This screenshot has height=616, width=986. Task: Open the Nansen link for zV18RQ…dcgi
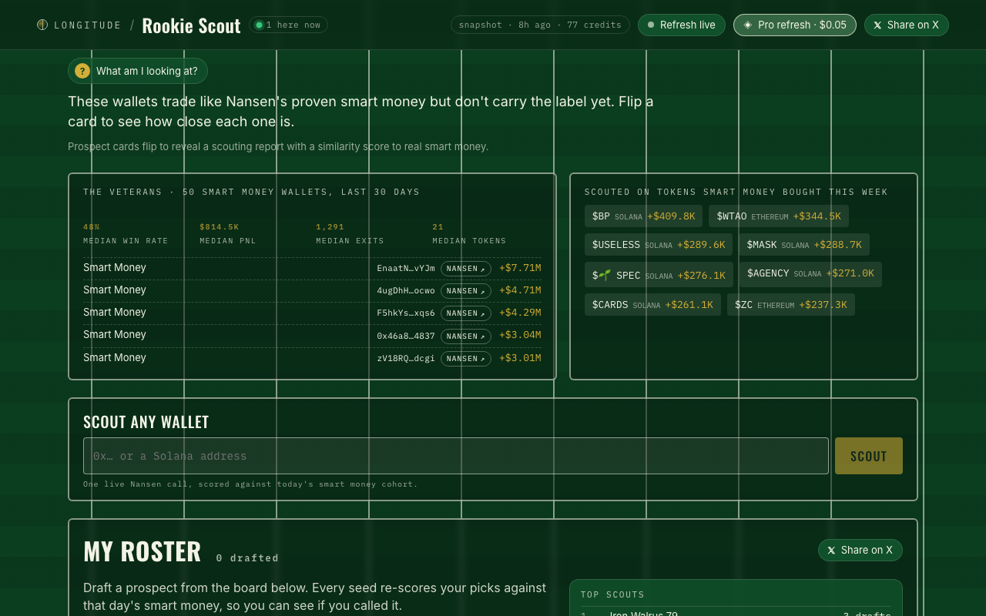[466, 358]
